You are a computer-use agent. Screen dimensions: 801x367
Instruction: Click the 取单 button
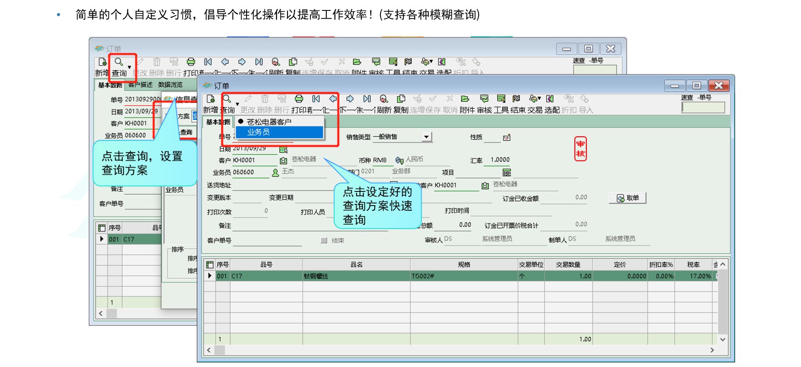tap(627, 198)
